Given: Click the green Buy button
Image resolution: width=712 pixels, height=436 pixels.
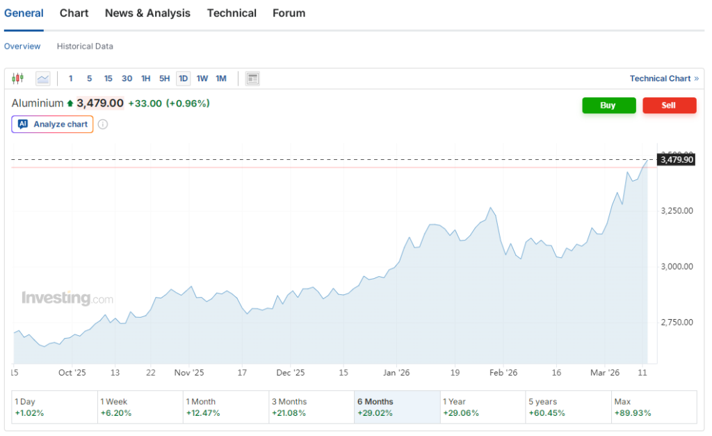Looking at the screenshot, I should point(609,106).
